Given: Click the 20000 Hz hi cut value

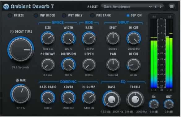Looking at the screenshot, I should pyautogui.click(x=134, y=49).
